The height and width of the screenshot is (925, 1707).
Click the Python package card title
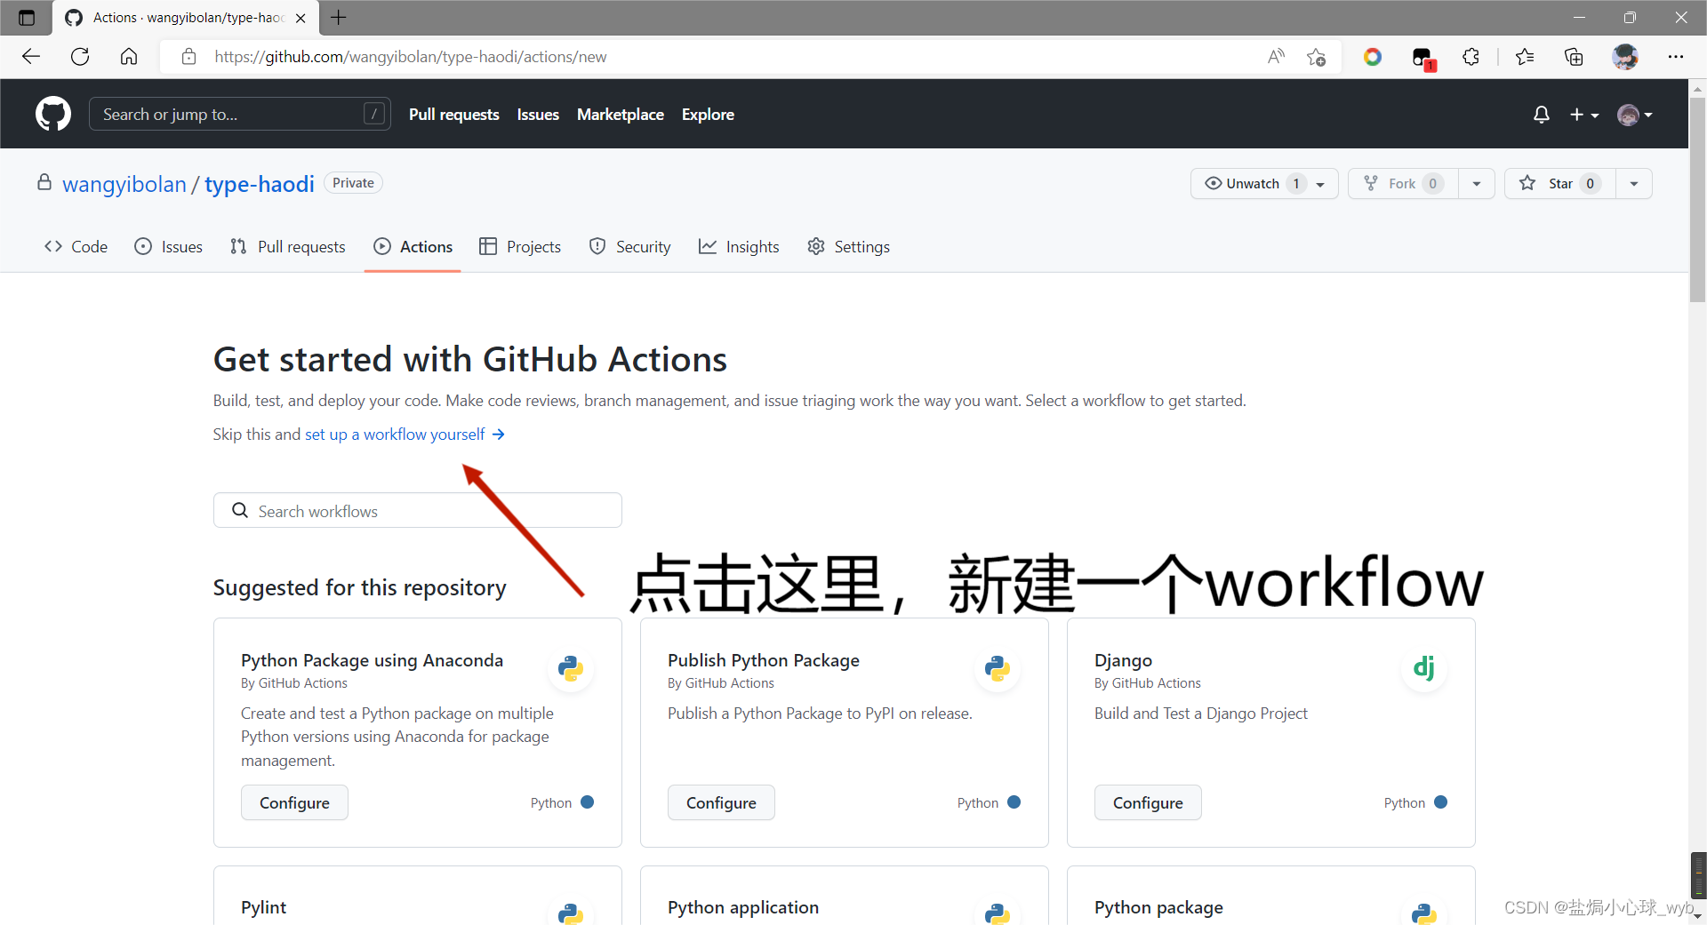(x=1158, y=907)
